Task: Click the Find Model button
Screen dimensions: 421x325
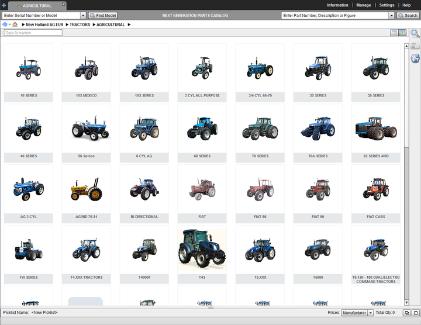Action: pos(103,16)
